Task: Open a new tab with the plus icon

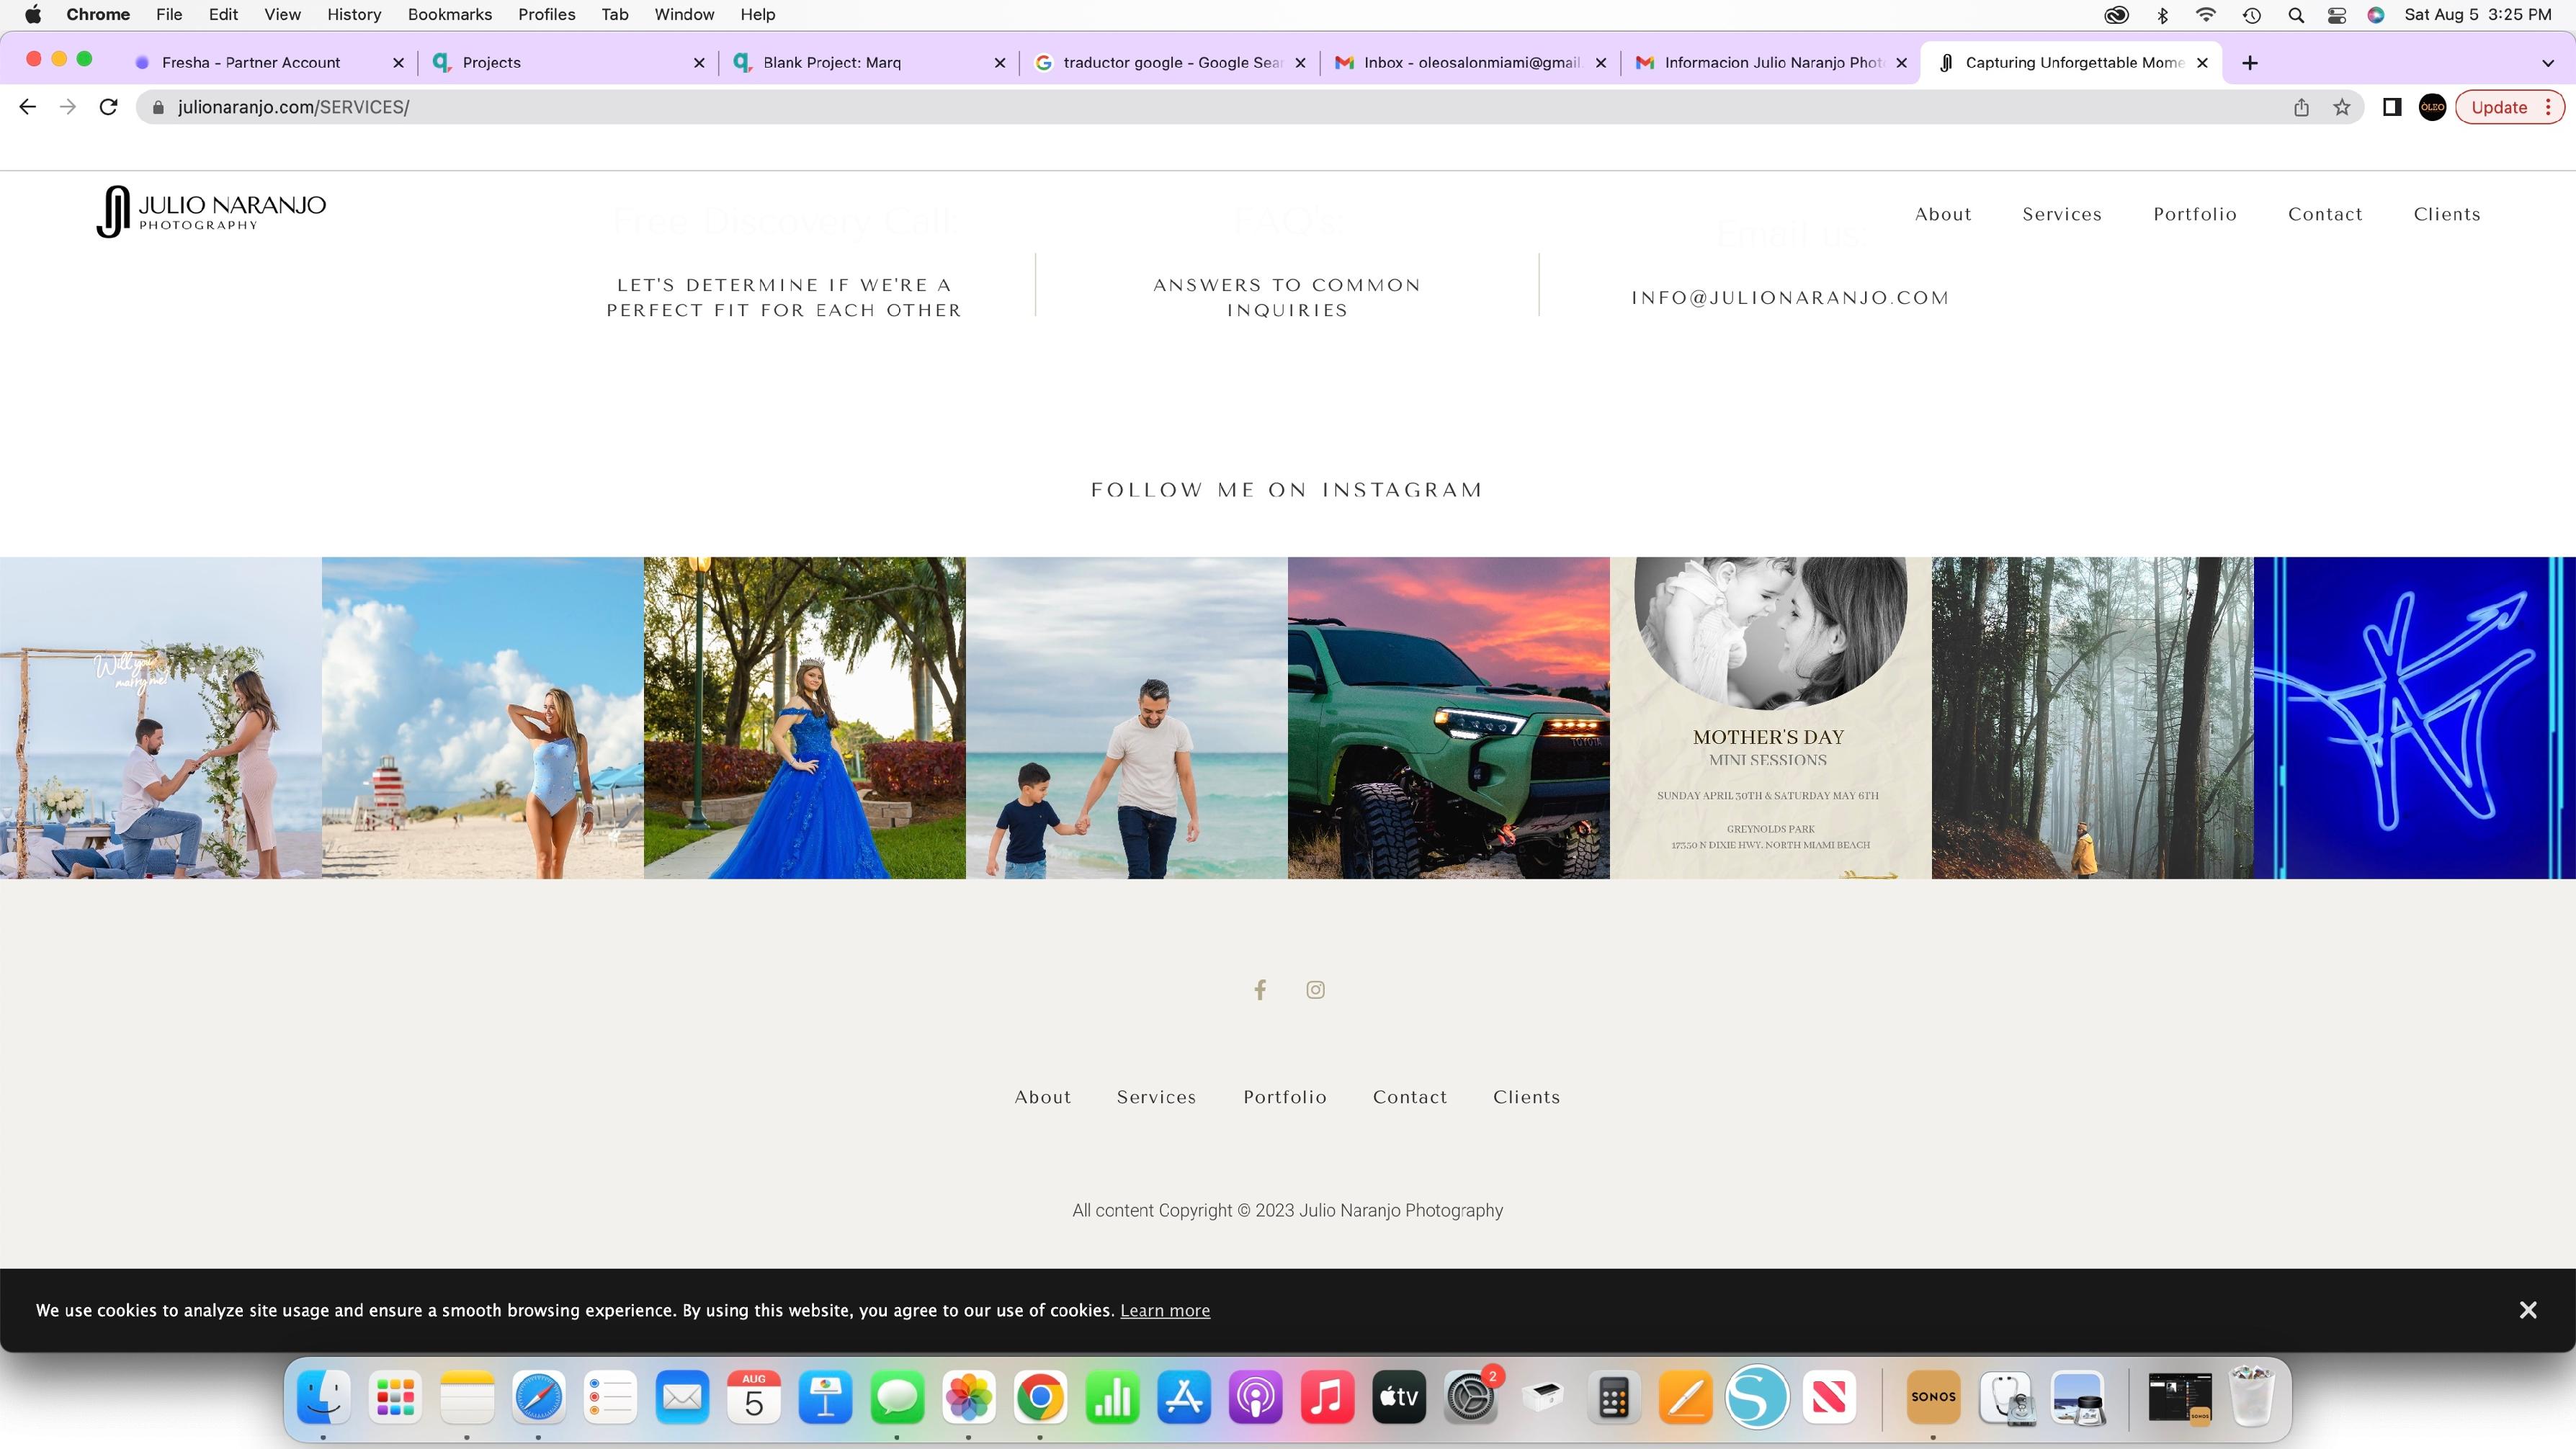Action: pos(2250,62)
